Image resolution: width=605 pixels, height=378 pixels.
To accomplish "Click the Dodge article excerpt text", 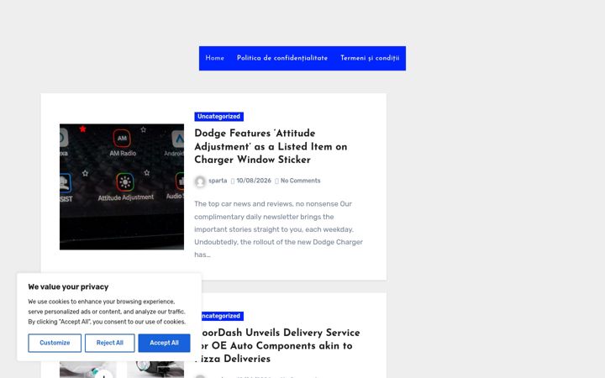I will (279, 229).
